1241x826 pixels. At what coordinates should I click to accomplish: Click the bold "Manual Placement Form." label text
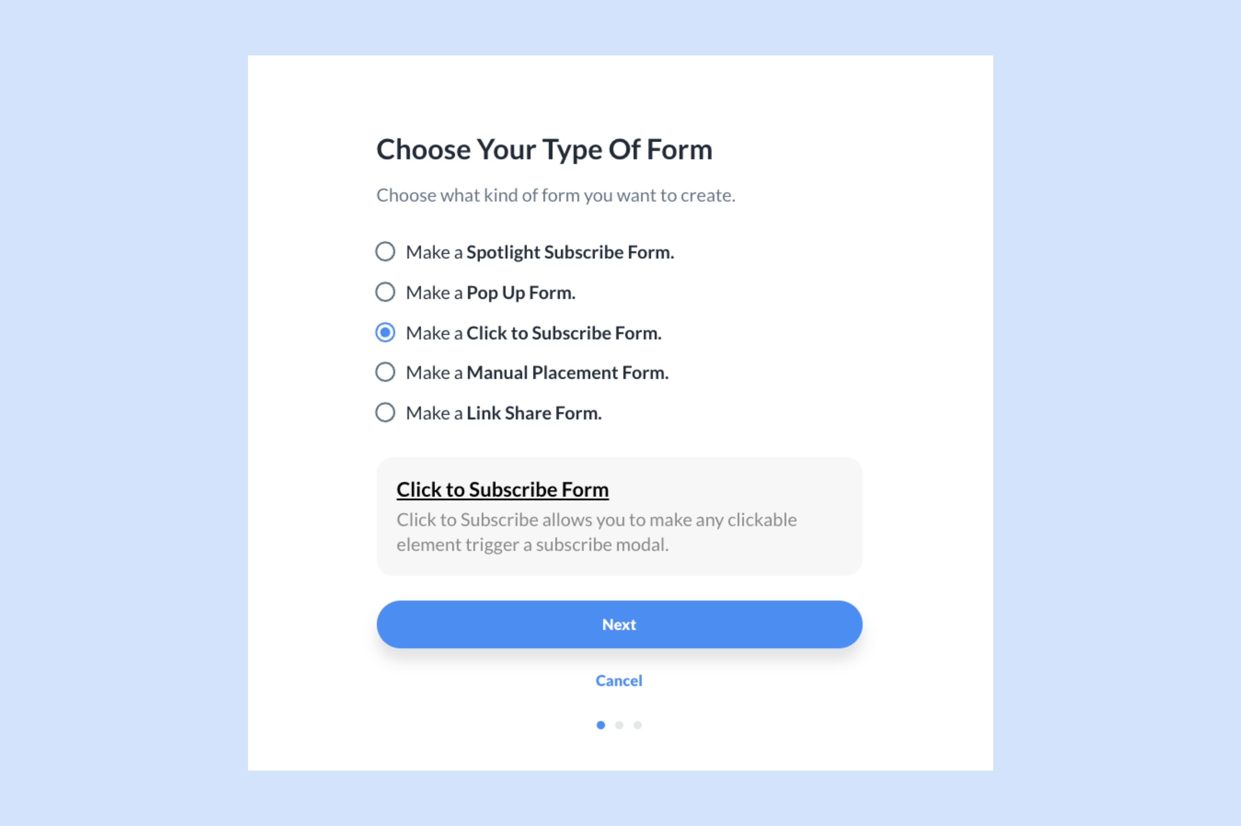tap(567, 373)
